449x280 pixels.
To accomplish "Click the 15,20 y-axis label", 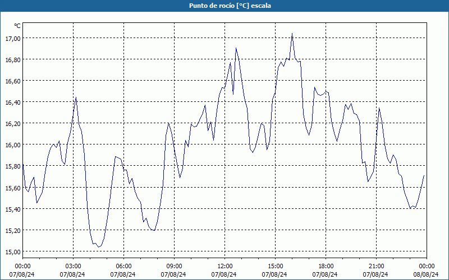I will tap(12, 230).
